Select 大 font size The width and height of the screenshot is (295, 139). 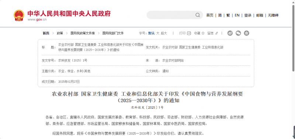(158, 33)
